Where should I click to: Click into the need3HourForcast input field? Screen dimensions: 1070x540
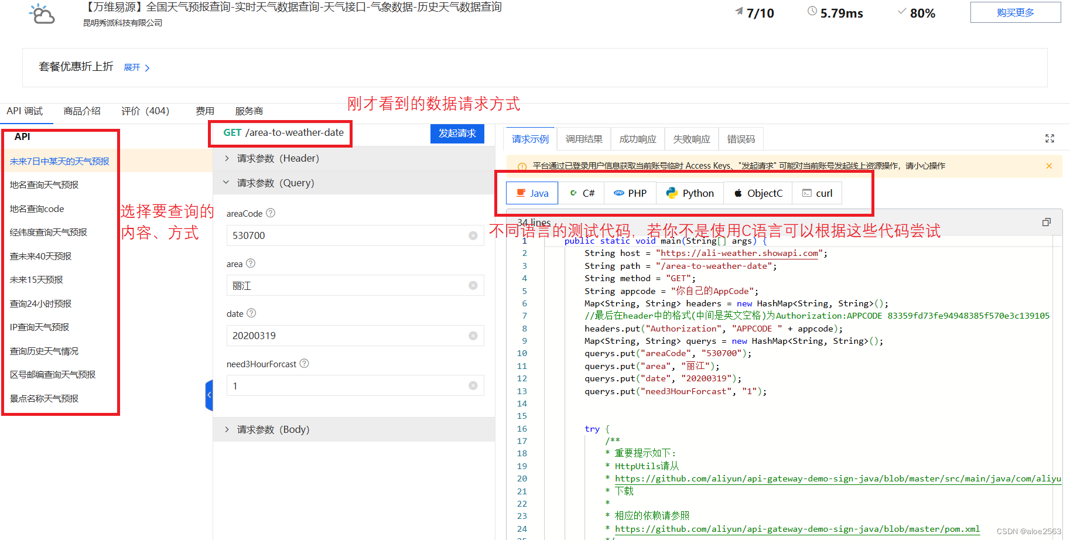355,385
